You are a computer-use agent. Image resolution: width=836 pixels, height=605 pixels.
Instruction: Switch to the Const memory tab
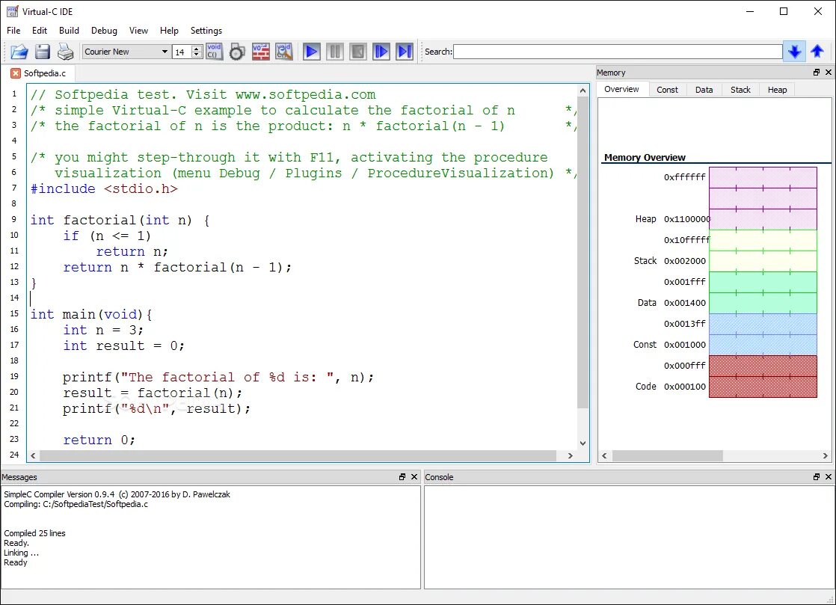point(668,90)
